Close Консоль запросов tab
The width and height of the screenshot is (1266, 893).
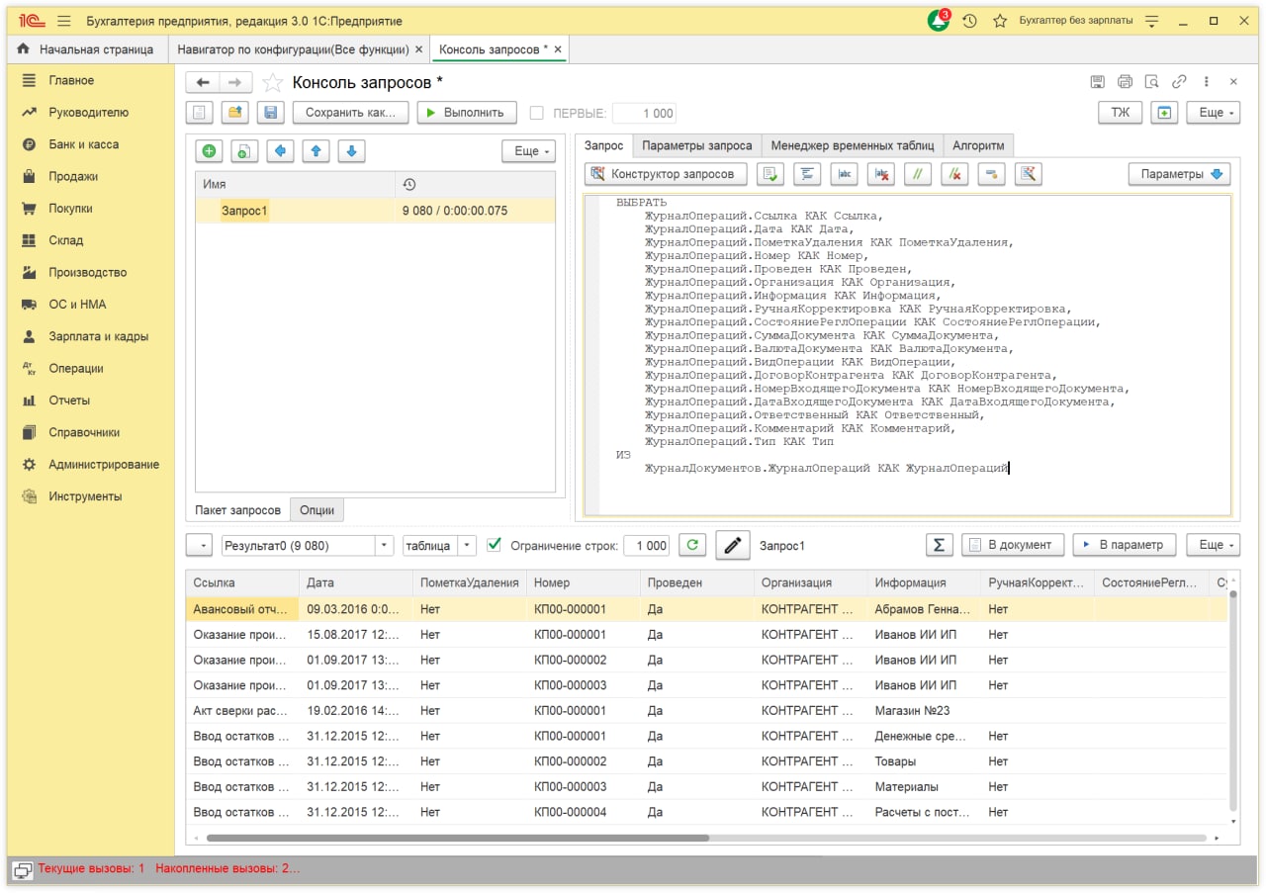coord(558,49)
